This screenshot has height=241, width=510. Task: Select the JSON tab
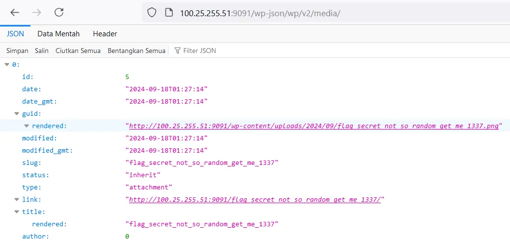pyautogui.click(x=15, y=34)
